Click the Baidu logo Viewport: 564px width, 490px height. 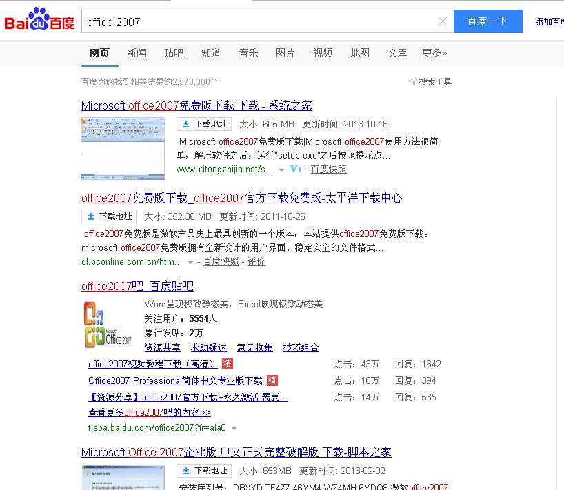click(39, 19)
